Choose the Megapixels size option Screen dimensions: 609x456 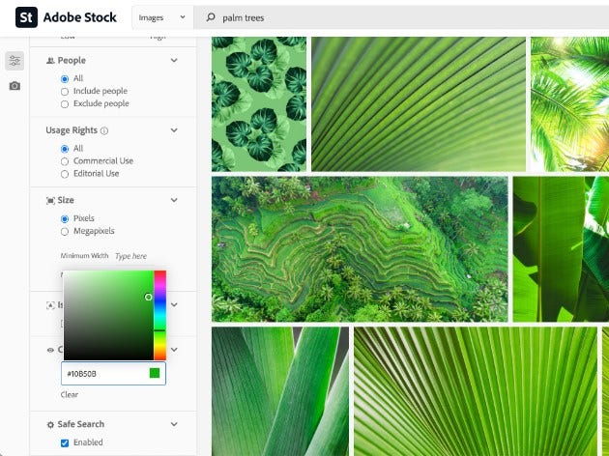coord(65,232)
